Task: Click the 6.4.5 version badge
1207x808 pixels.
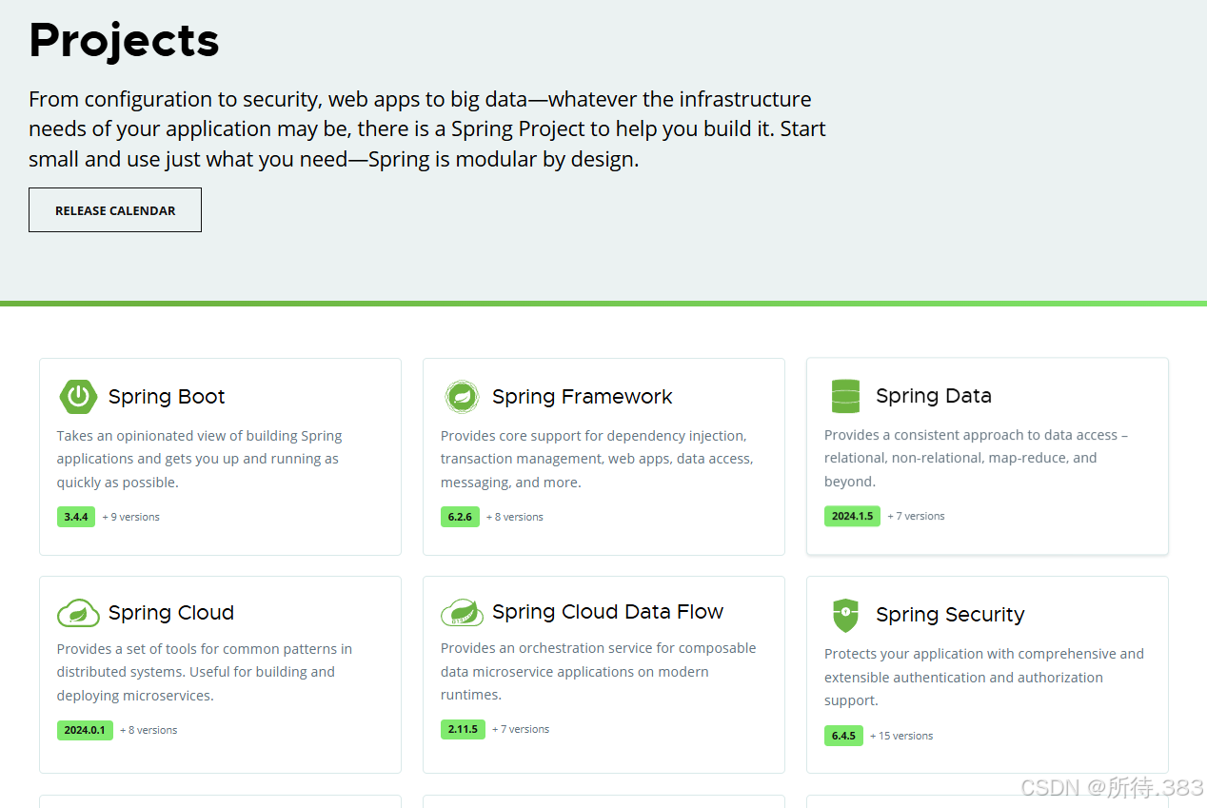Action: pos(843,736)
